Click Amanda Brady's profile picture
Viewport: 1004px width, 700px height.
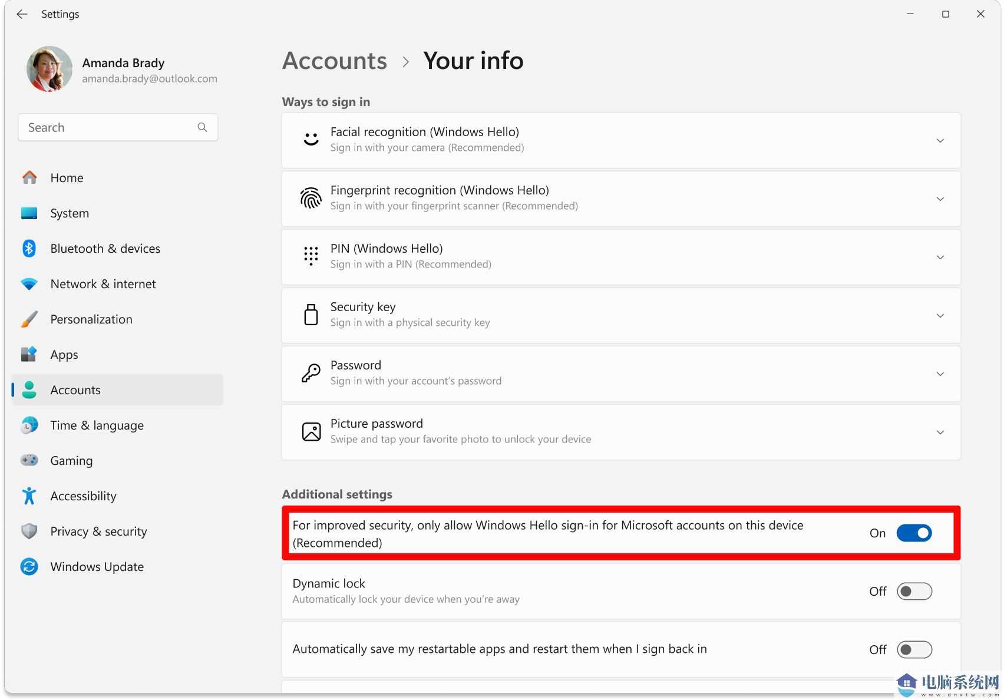coord(49,70)
